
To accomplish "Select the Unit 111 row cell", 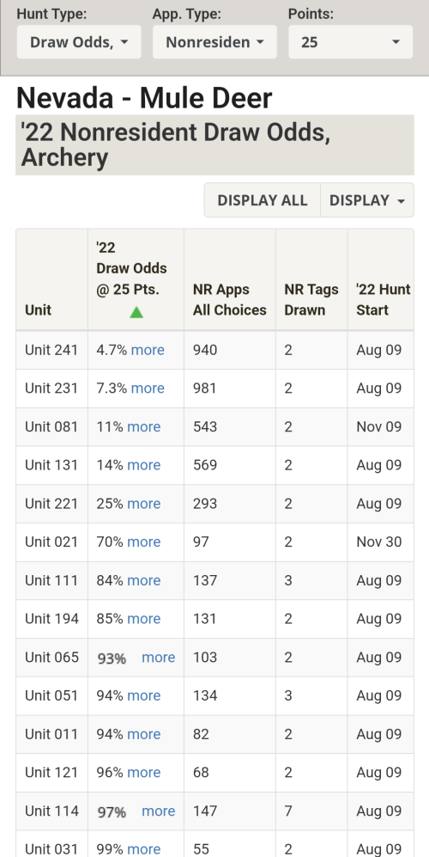I will click(x=51, y=580).
